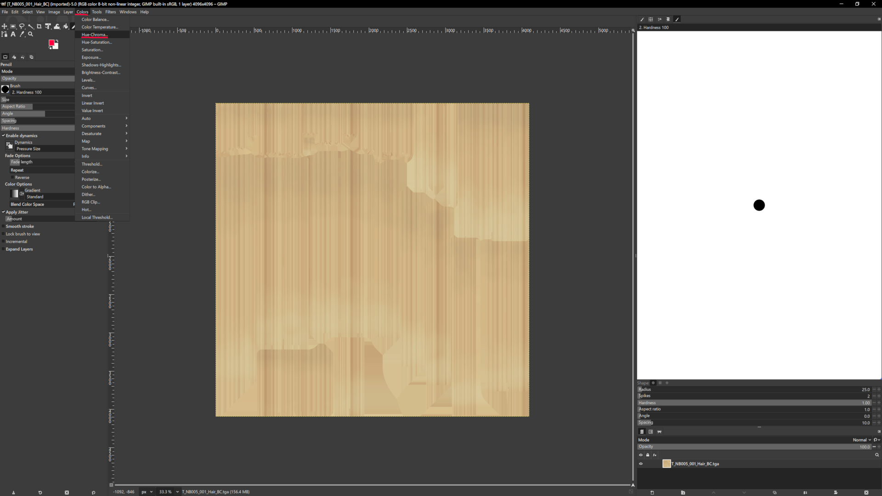Select the Move tool in toolbox

coord(5,27)
